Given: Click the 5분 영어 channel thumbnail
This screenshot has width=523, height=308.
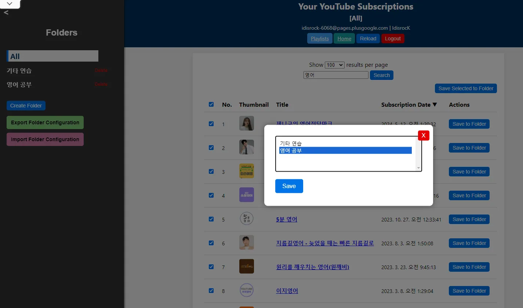Looking at the screenshot, I should tap(247, 219).
